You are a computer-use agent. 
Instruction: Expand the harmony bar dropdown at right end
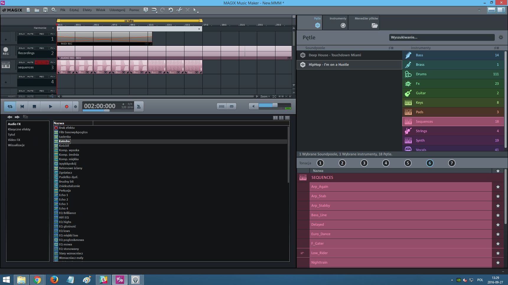(x=199, y=29)
